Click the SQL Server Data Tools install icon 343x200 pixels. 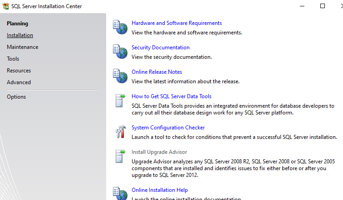(x=120, y=100)
